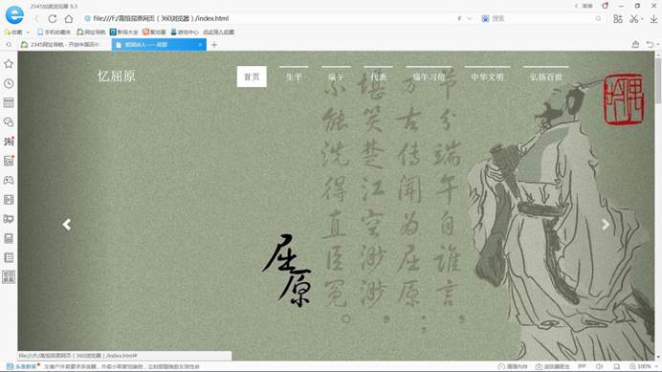The width and height of the screenshot is (662, 372).
Task: Select the 中华文明 navigation menu item
Action: 487,77
